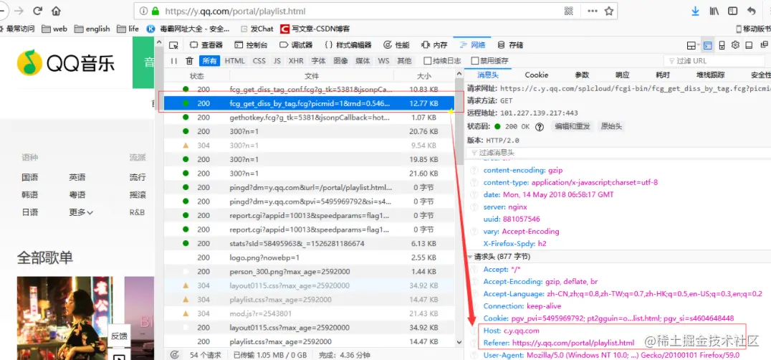This screenshot has width=771, height=360.
Task: Open the page actions three-dot menu
Action: 593,11
